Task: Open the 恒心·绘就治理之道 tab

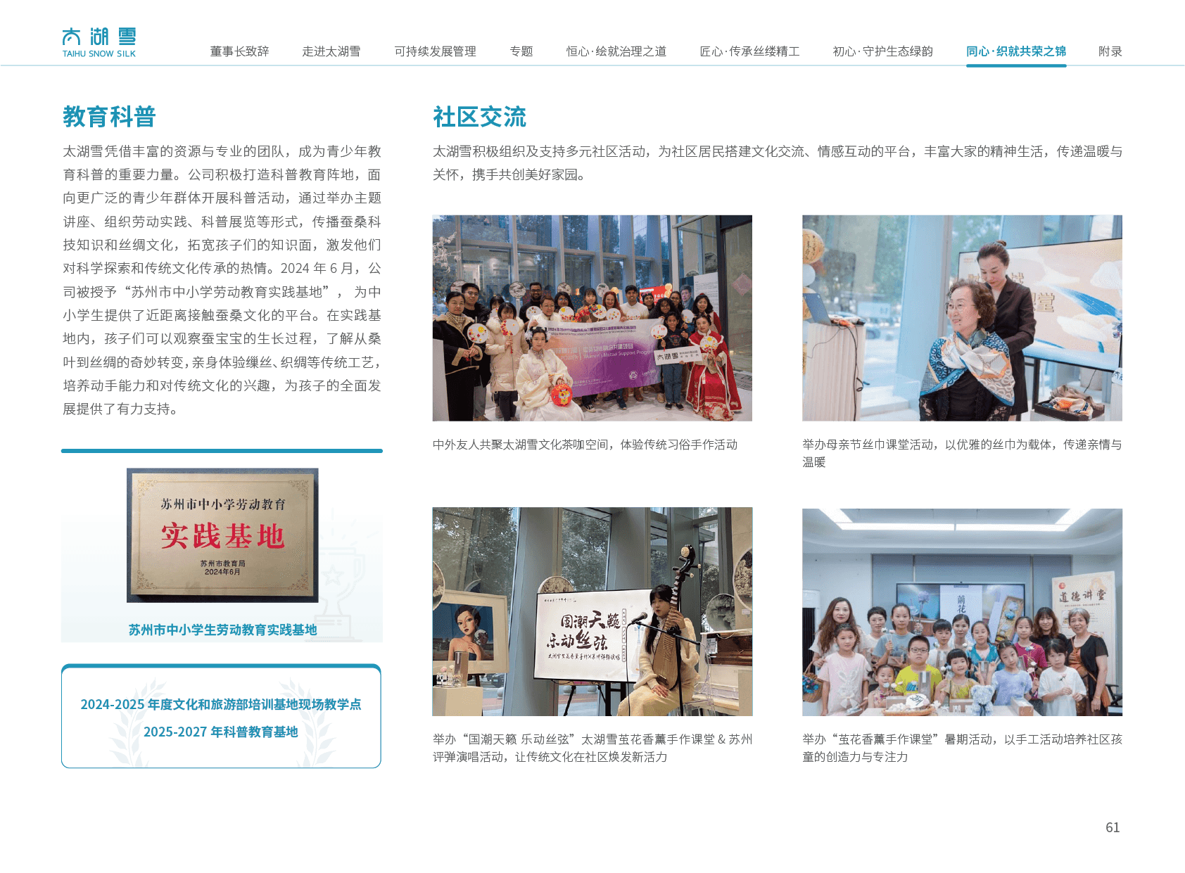Action: (616, 51)
